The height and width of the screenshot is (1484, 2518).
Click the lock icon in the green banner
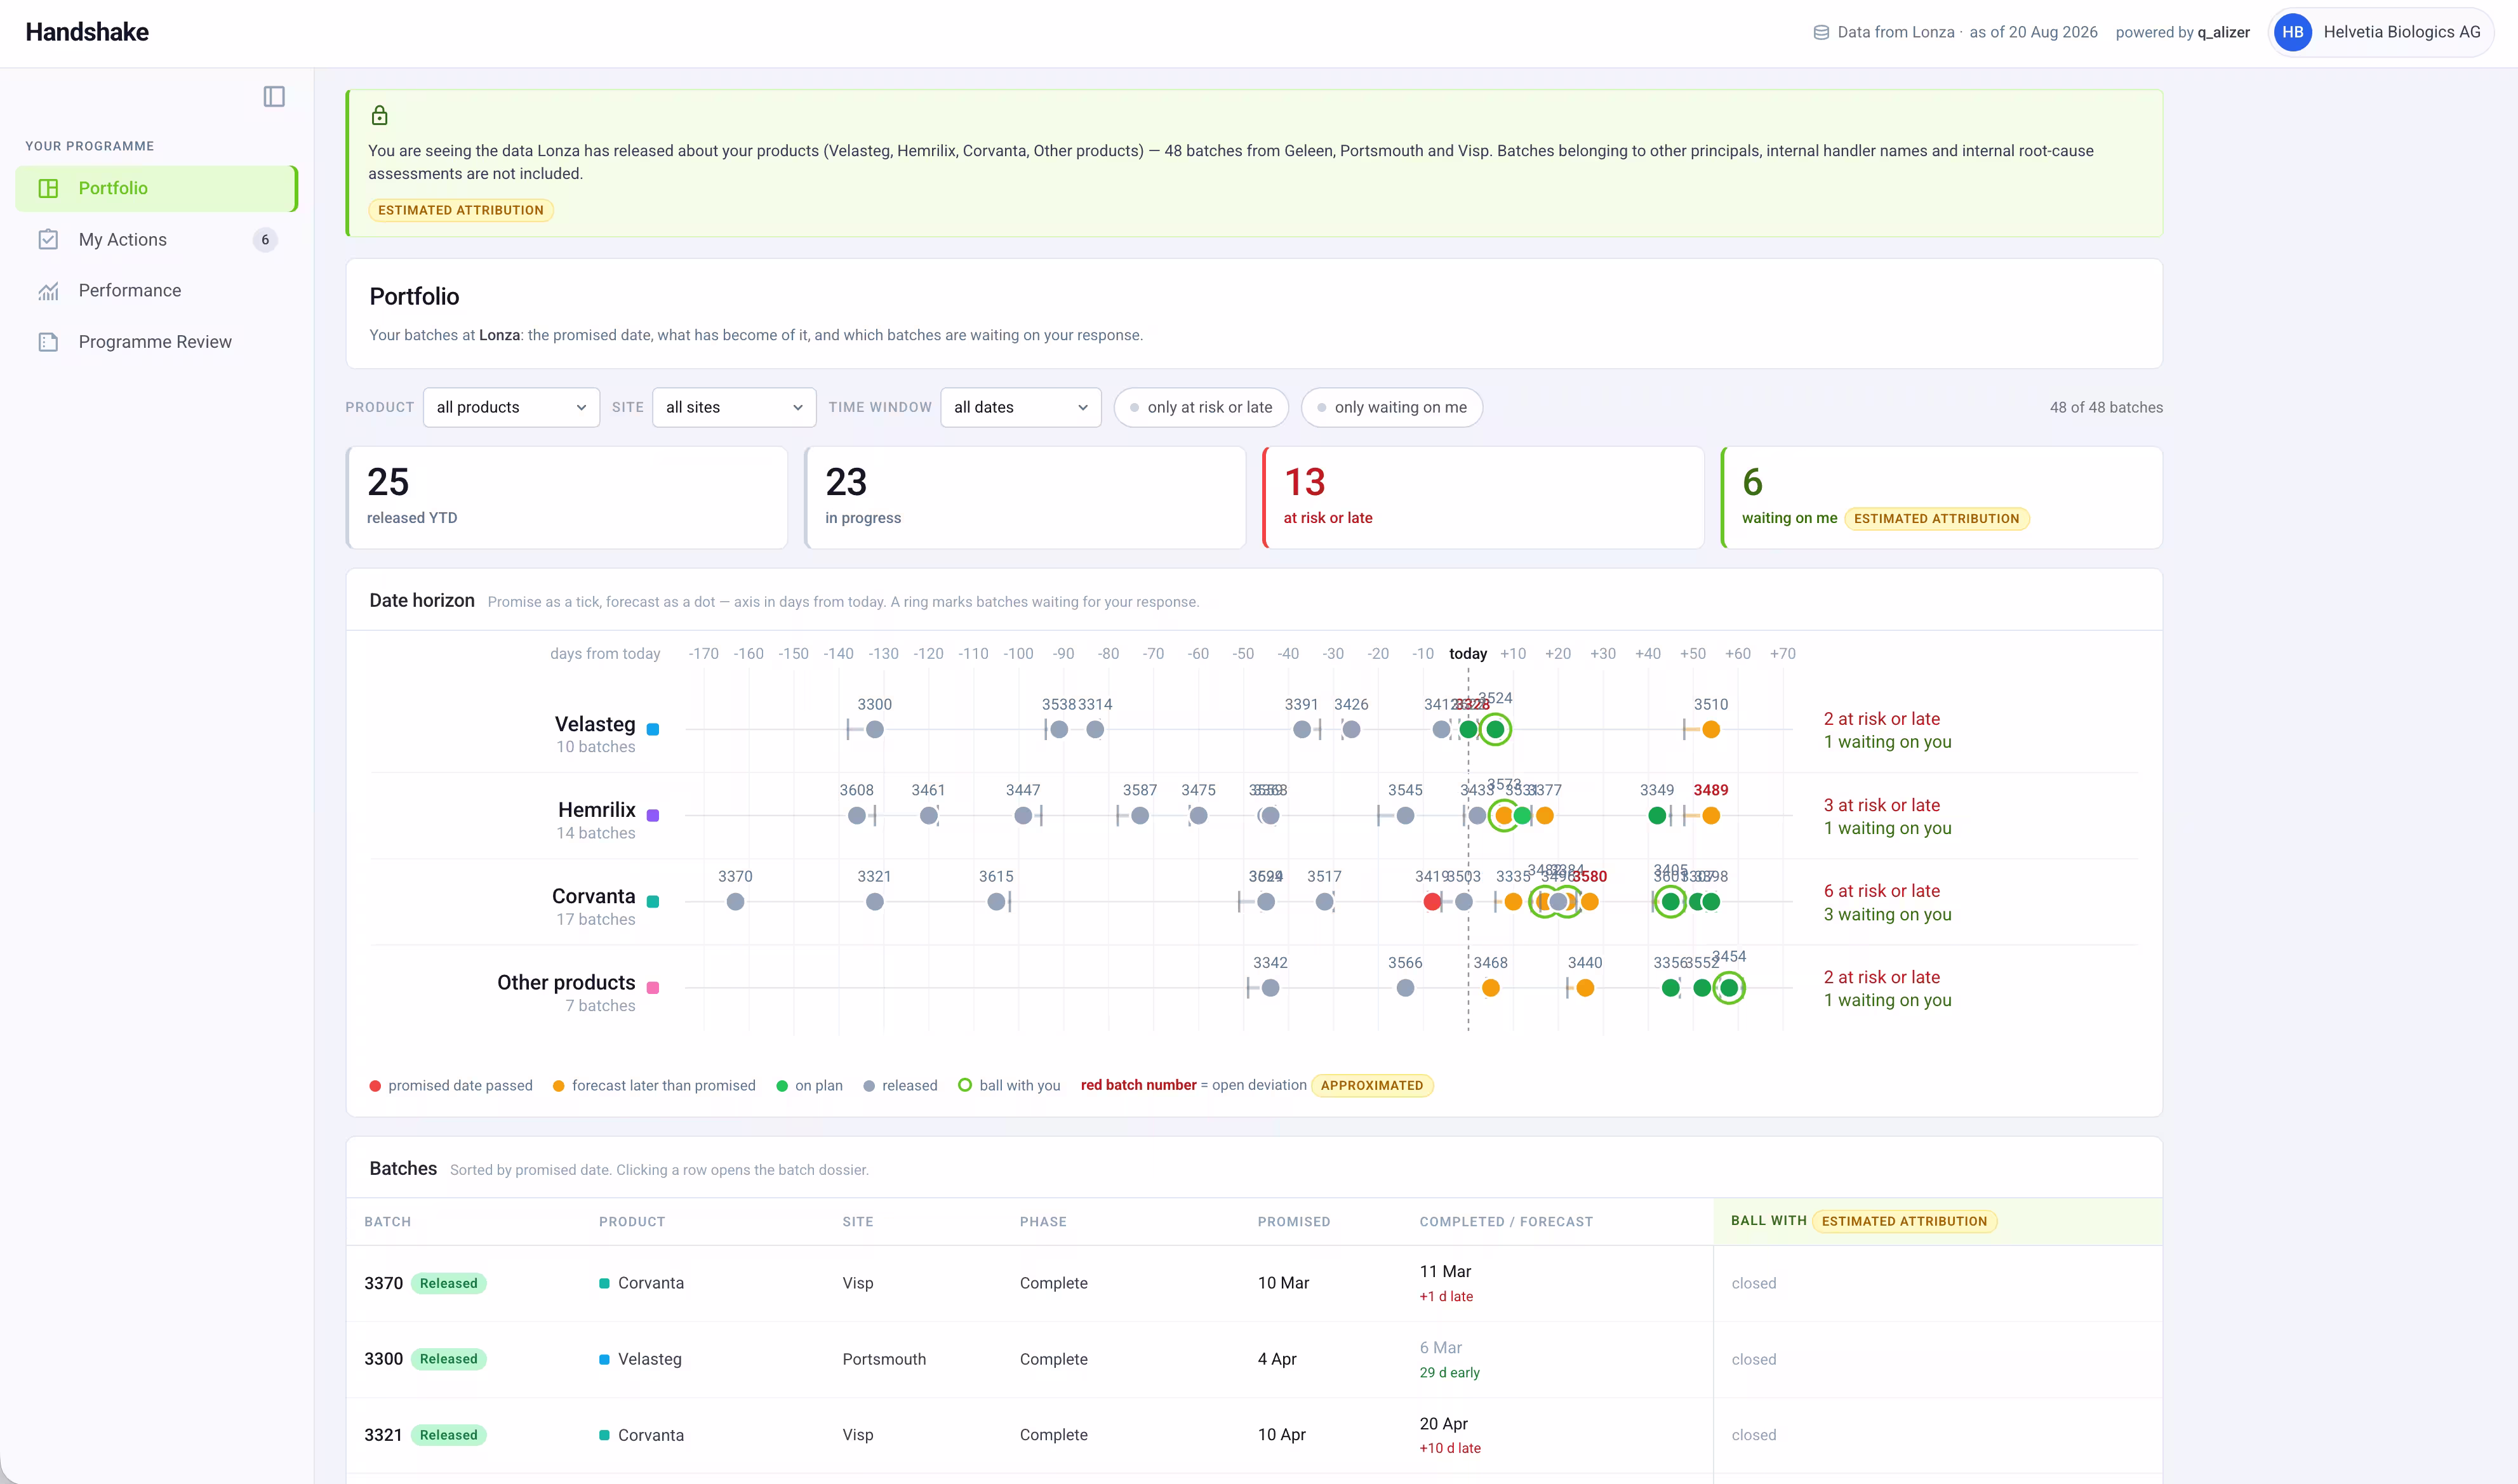(x=379, y=116)
